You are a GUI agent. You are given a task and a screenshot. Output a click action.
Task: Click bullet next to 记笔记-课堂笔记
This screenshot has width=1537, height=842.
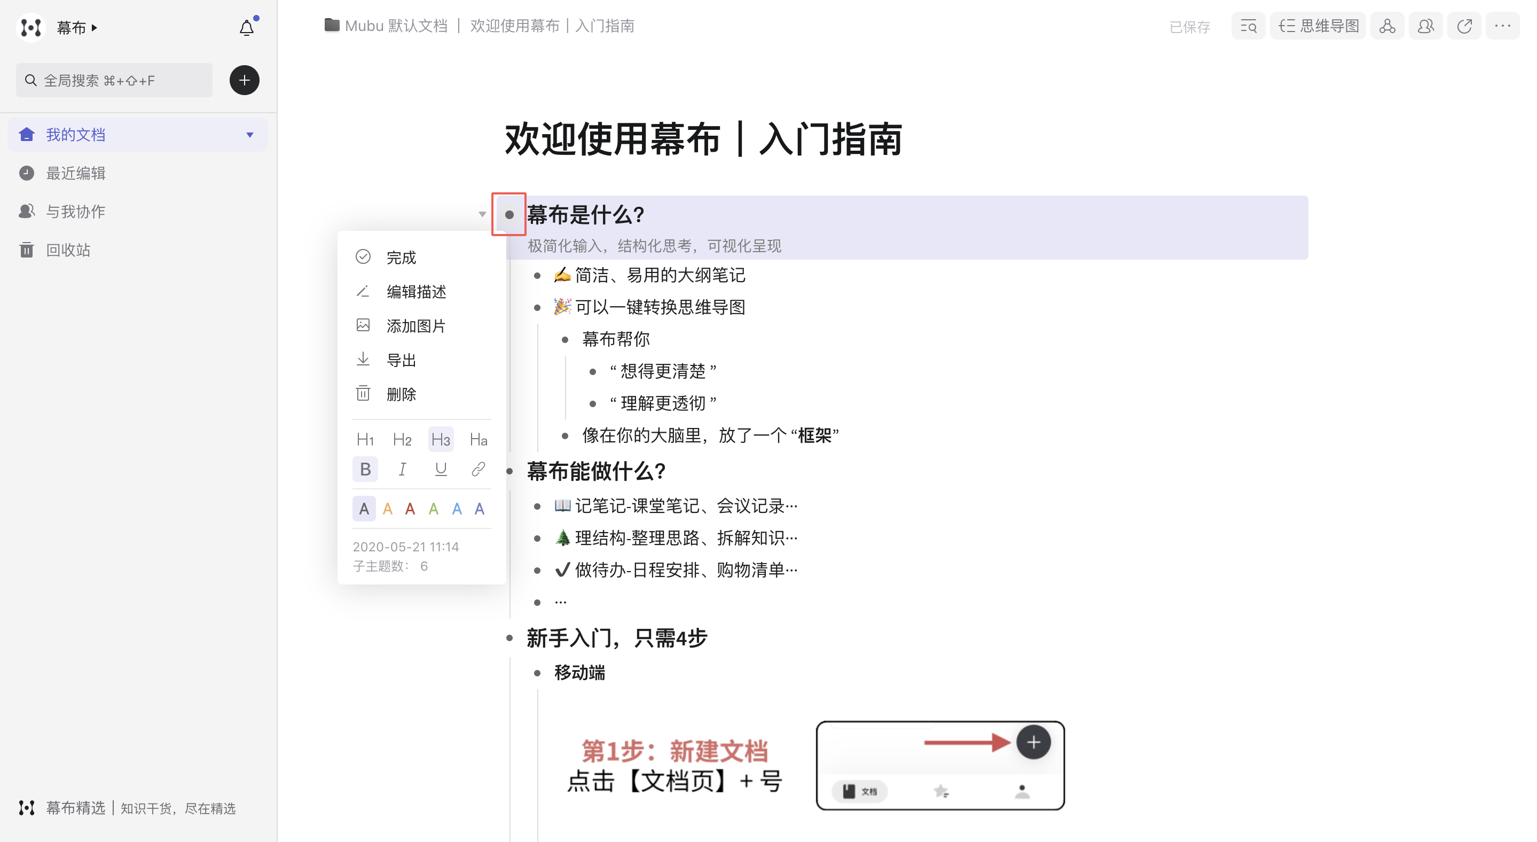point(537,506)
